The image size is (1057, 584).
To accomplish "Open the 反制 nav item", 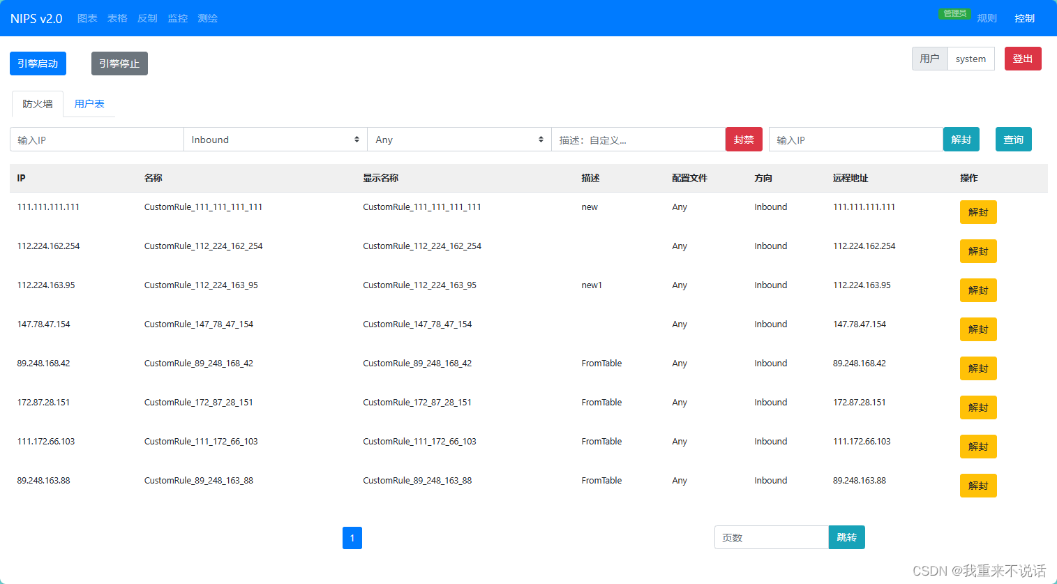I will click(147, 18).
